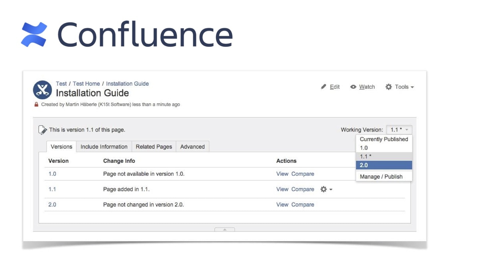Select version 1.1 * in dropdown list

(384, 156)
